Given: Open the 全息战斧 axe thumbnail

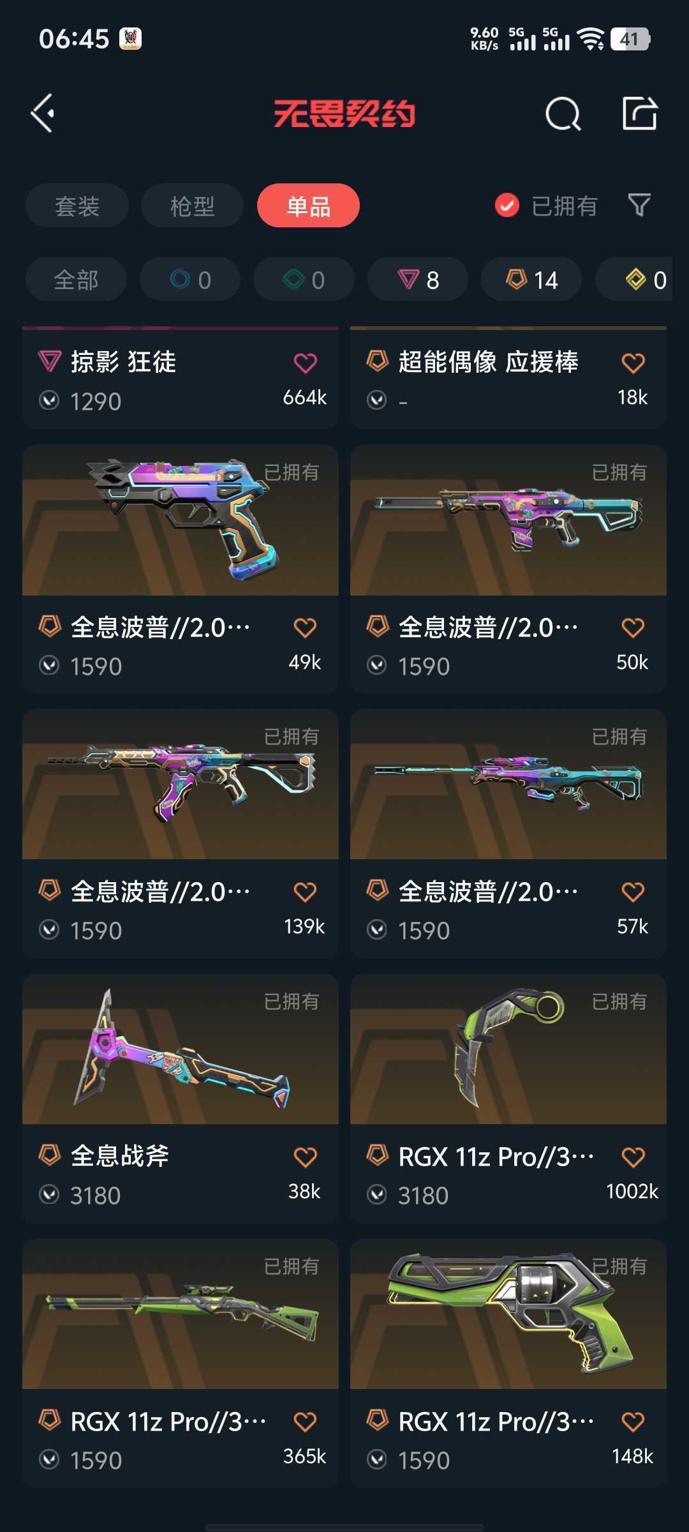Looking at the screenshot, I should (181, 1049).
